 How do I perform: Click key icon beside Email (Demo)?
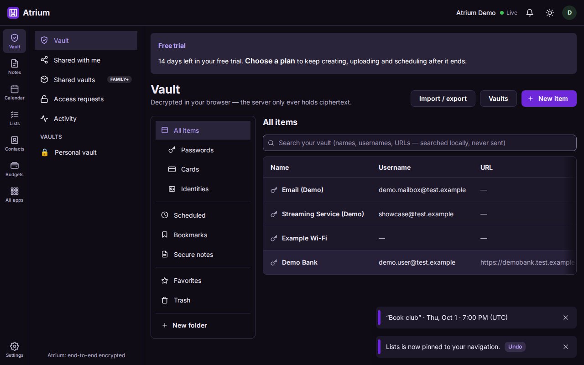pos(274,190)
